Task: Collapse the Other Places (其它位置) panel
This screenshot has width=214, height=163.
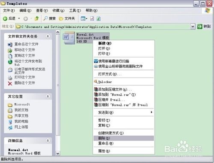Action: point(48,97)
